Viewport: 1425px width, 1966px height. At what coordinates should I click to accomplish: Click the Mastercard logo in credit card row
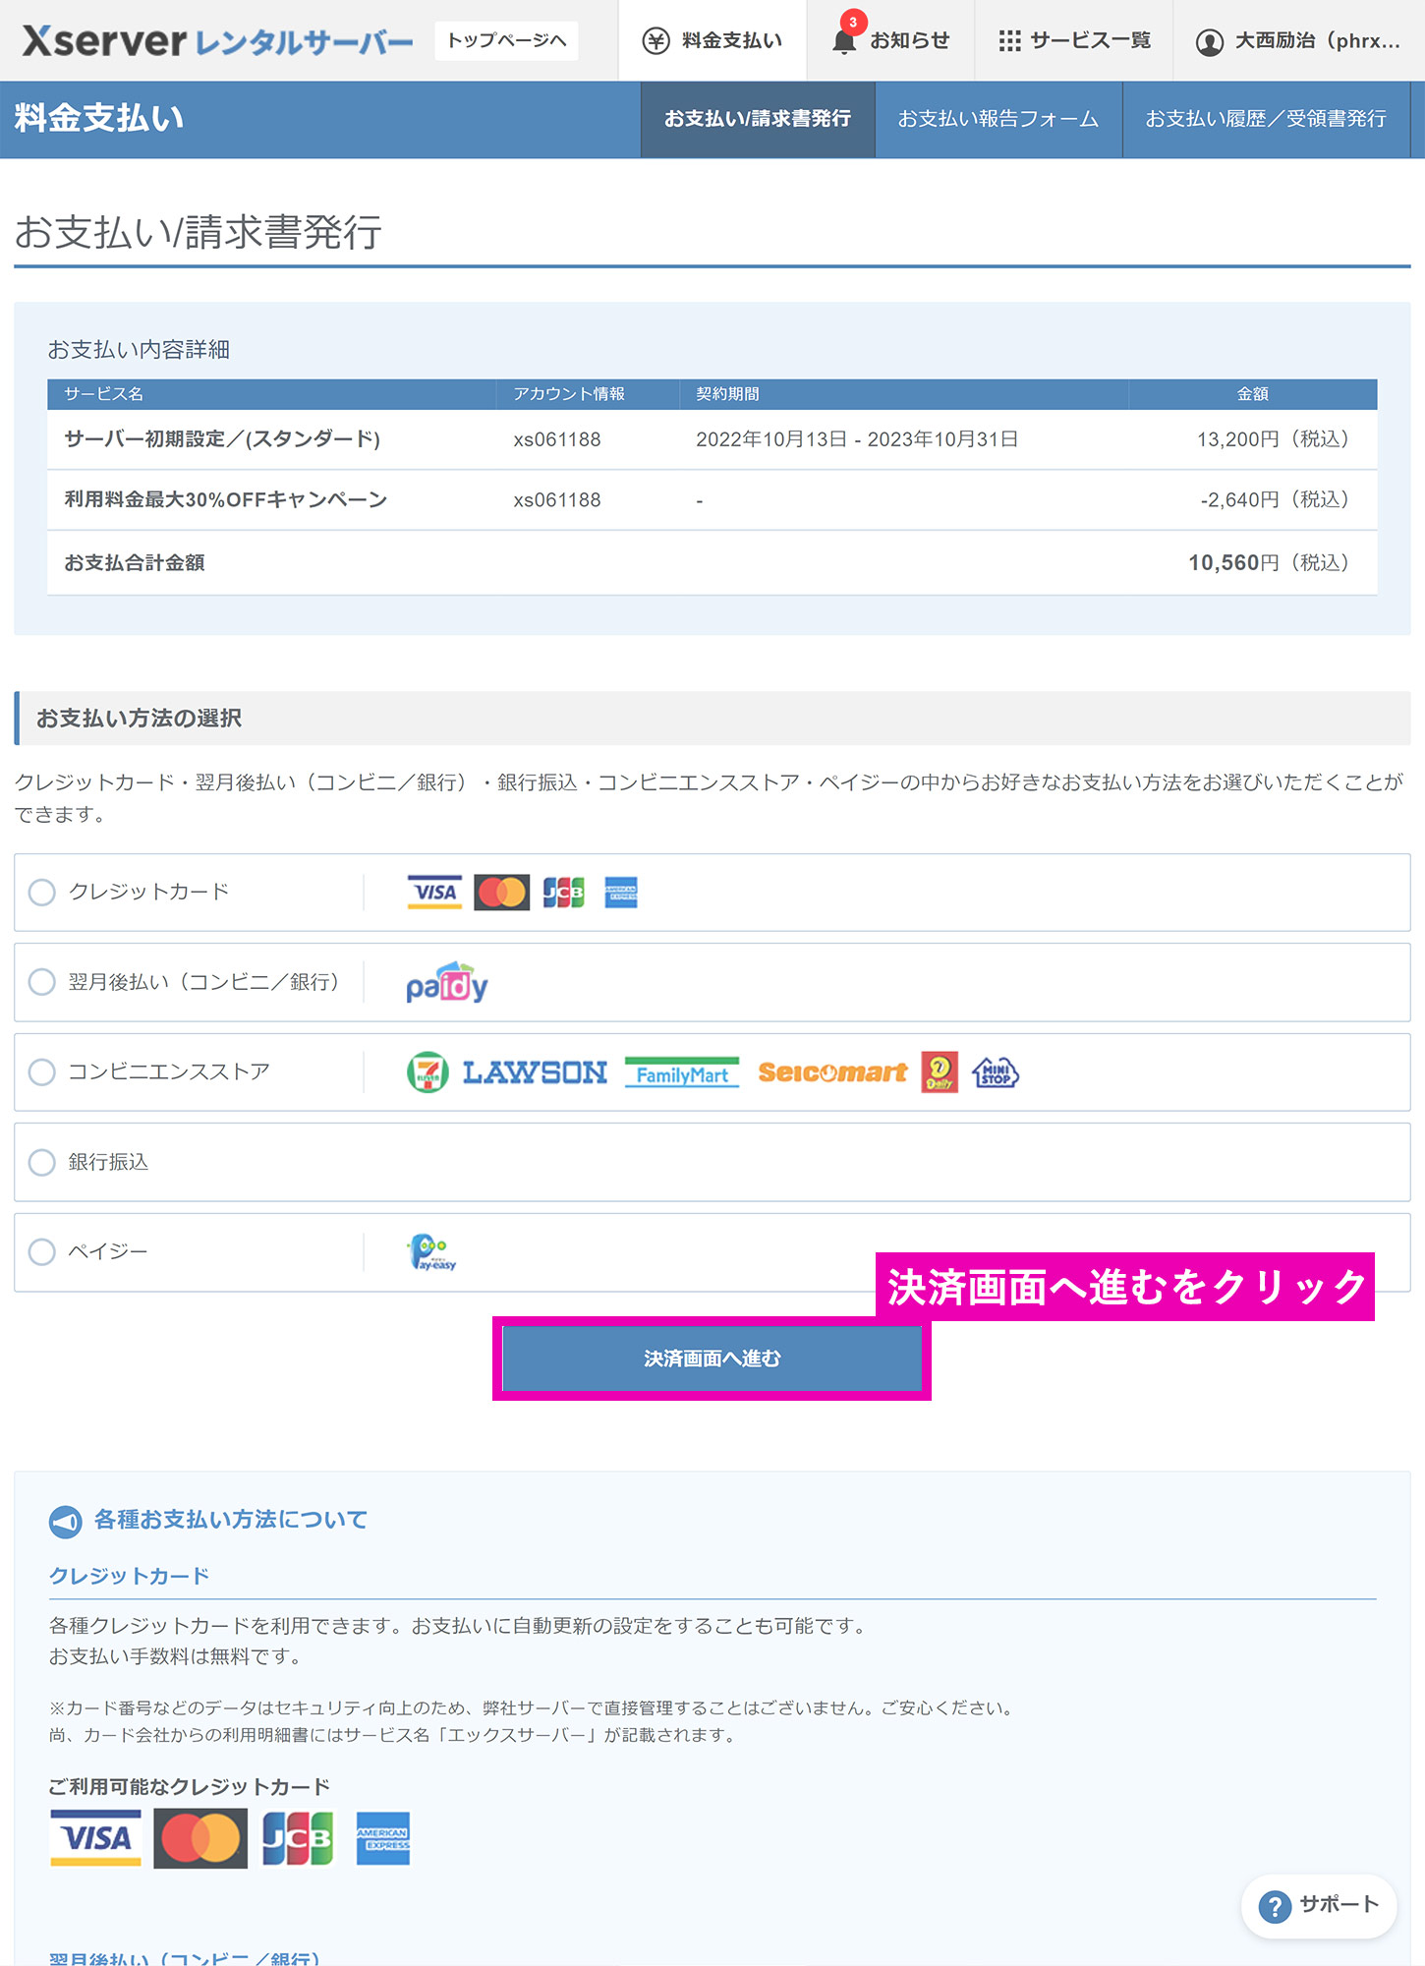pos(501,893)
